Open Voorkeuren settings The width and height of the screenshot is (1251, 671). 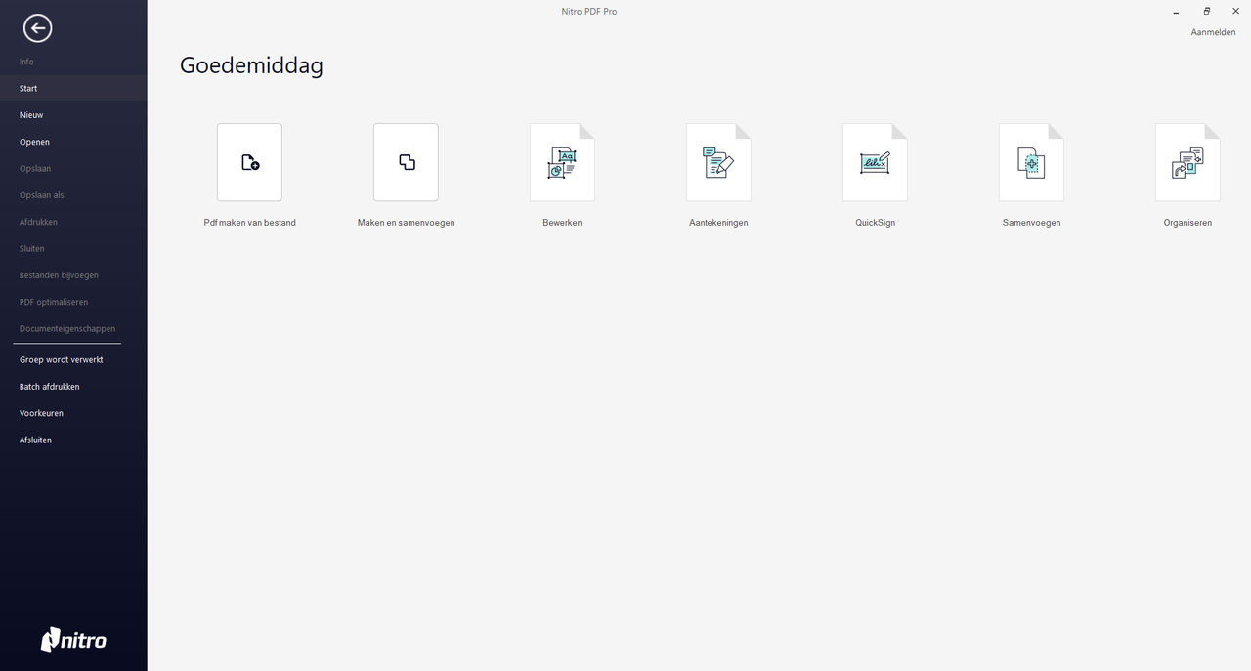tap(73, 413)
